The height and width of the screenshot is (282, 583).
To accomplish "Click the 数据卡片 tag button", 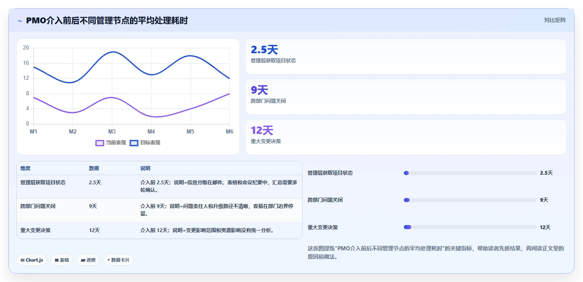I will point(118,260).
